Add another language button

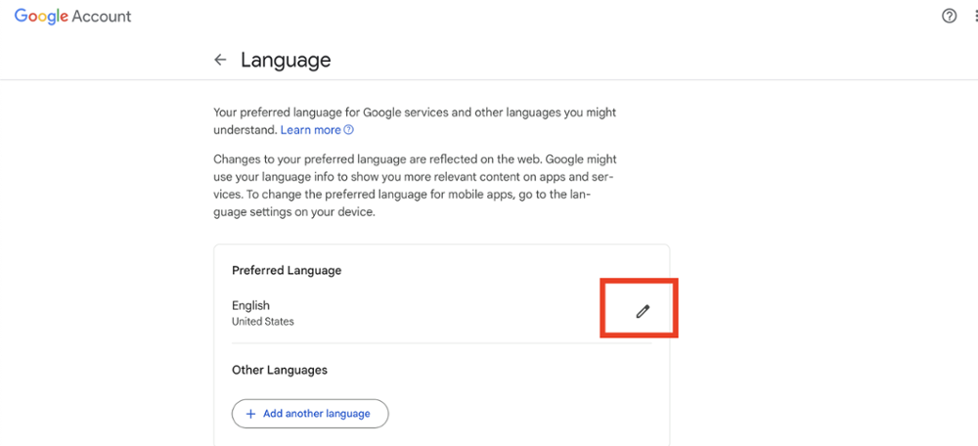[x=310, y=414]
